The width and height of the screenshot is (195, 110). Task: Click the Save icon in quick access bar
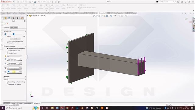coord(30,2)
